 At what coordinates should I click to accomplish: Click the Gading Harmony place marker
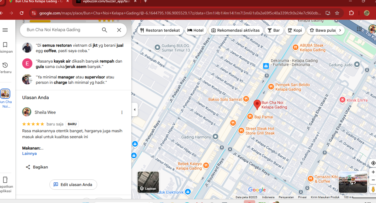point(215,137)
